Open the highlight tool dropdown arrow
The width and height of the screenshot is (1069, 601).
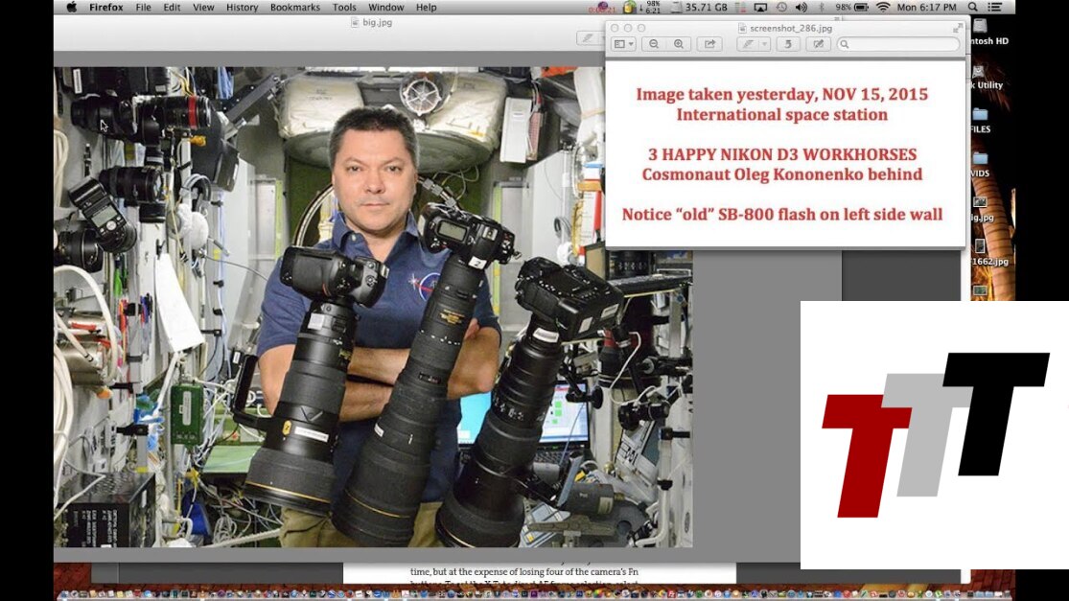(x=764, y=44)
